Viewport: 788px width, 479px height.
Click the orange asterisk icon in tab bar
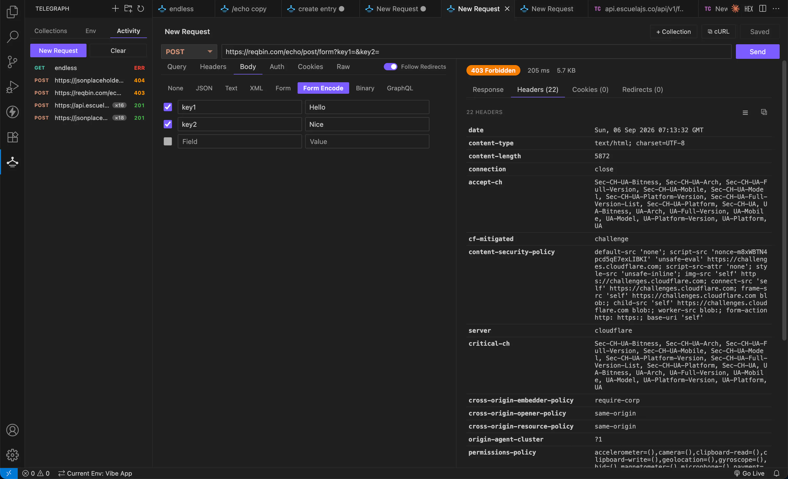point(735,9)
